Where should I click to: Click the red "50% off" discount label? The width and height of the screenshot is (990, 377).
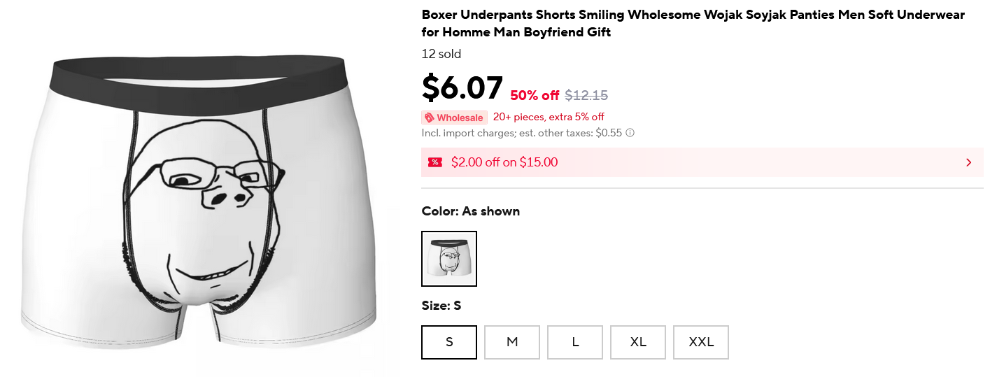(535, 96)
